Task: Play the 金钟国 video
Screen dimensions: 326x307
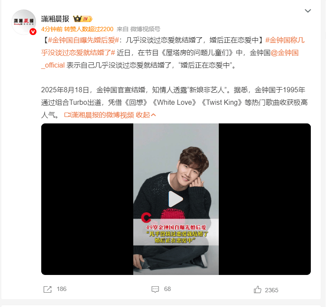Action: [x=176, y=199]
